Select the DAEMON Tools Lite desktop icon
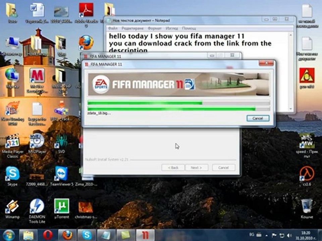Image resolution: width=322 pixels, height=241 pixels. (37, 211)
